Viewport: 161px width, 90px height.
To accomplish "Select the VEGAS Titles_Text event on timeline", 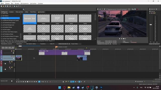I will [64, 52].
